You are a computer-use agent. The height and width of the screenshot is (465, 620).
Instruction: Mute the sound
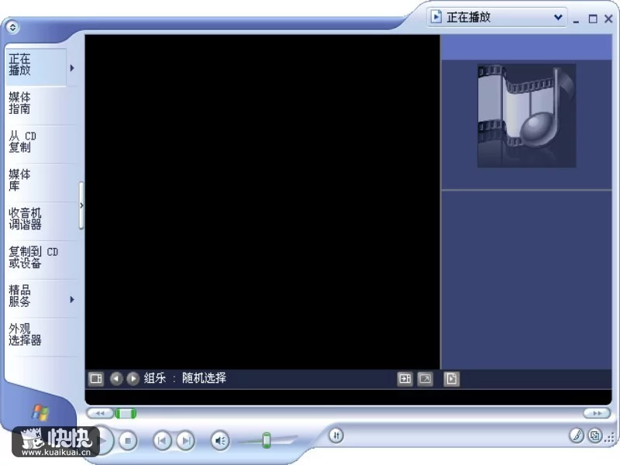pyautogui.click(x=220, y=440)
